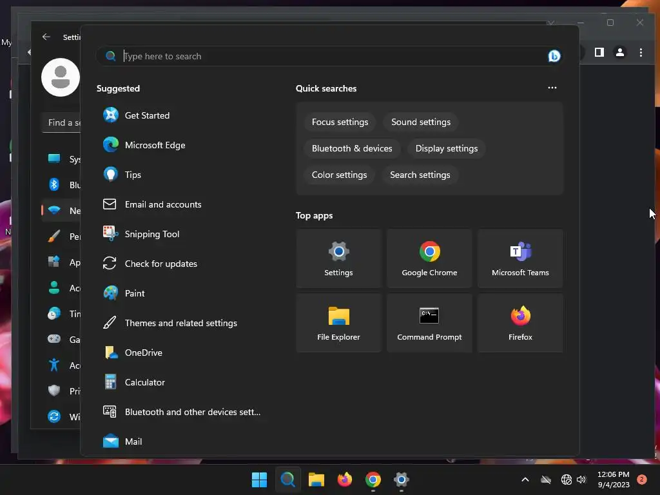Click the network globe tray icon

coord(567,480)
